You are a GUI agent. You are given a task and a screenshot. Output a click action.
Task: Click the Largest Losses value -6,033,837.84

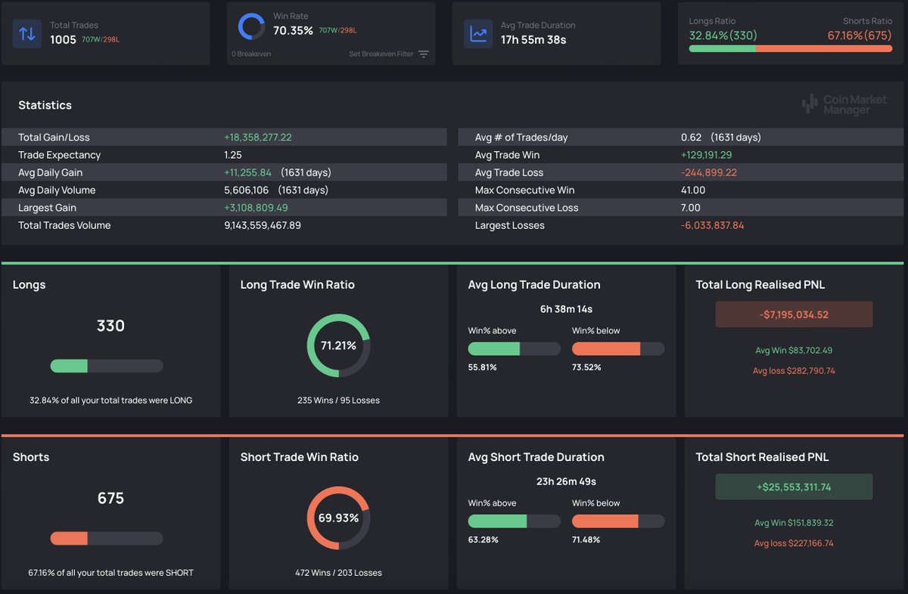click(713, 225)
